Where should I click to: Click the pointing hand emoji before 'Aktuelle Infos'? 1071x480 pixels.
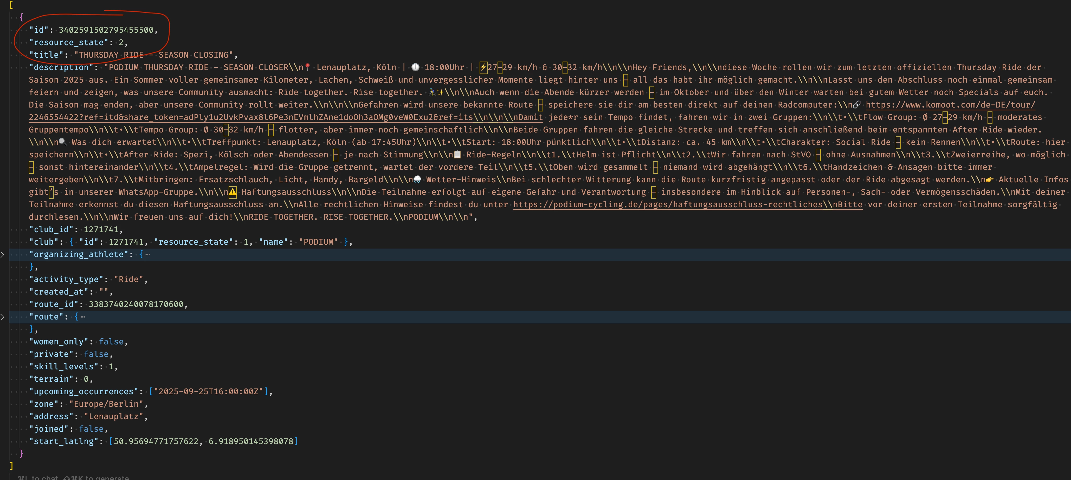click(x=990, y=179)
